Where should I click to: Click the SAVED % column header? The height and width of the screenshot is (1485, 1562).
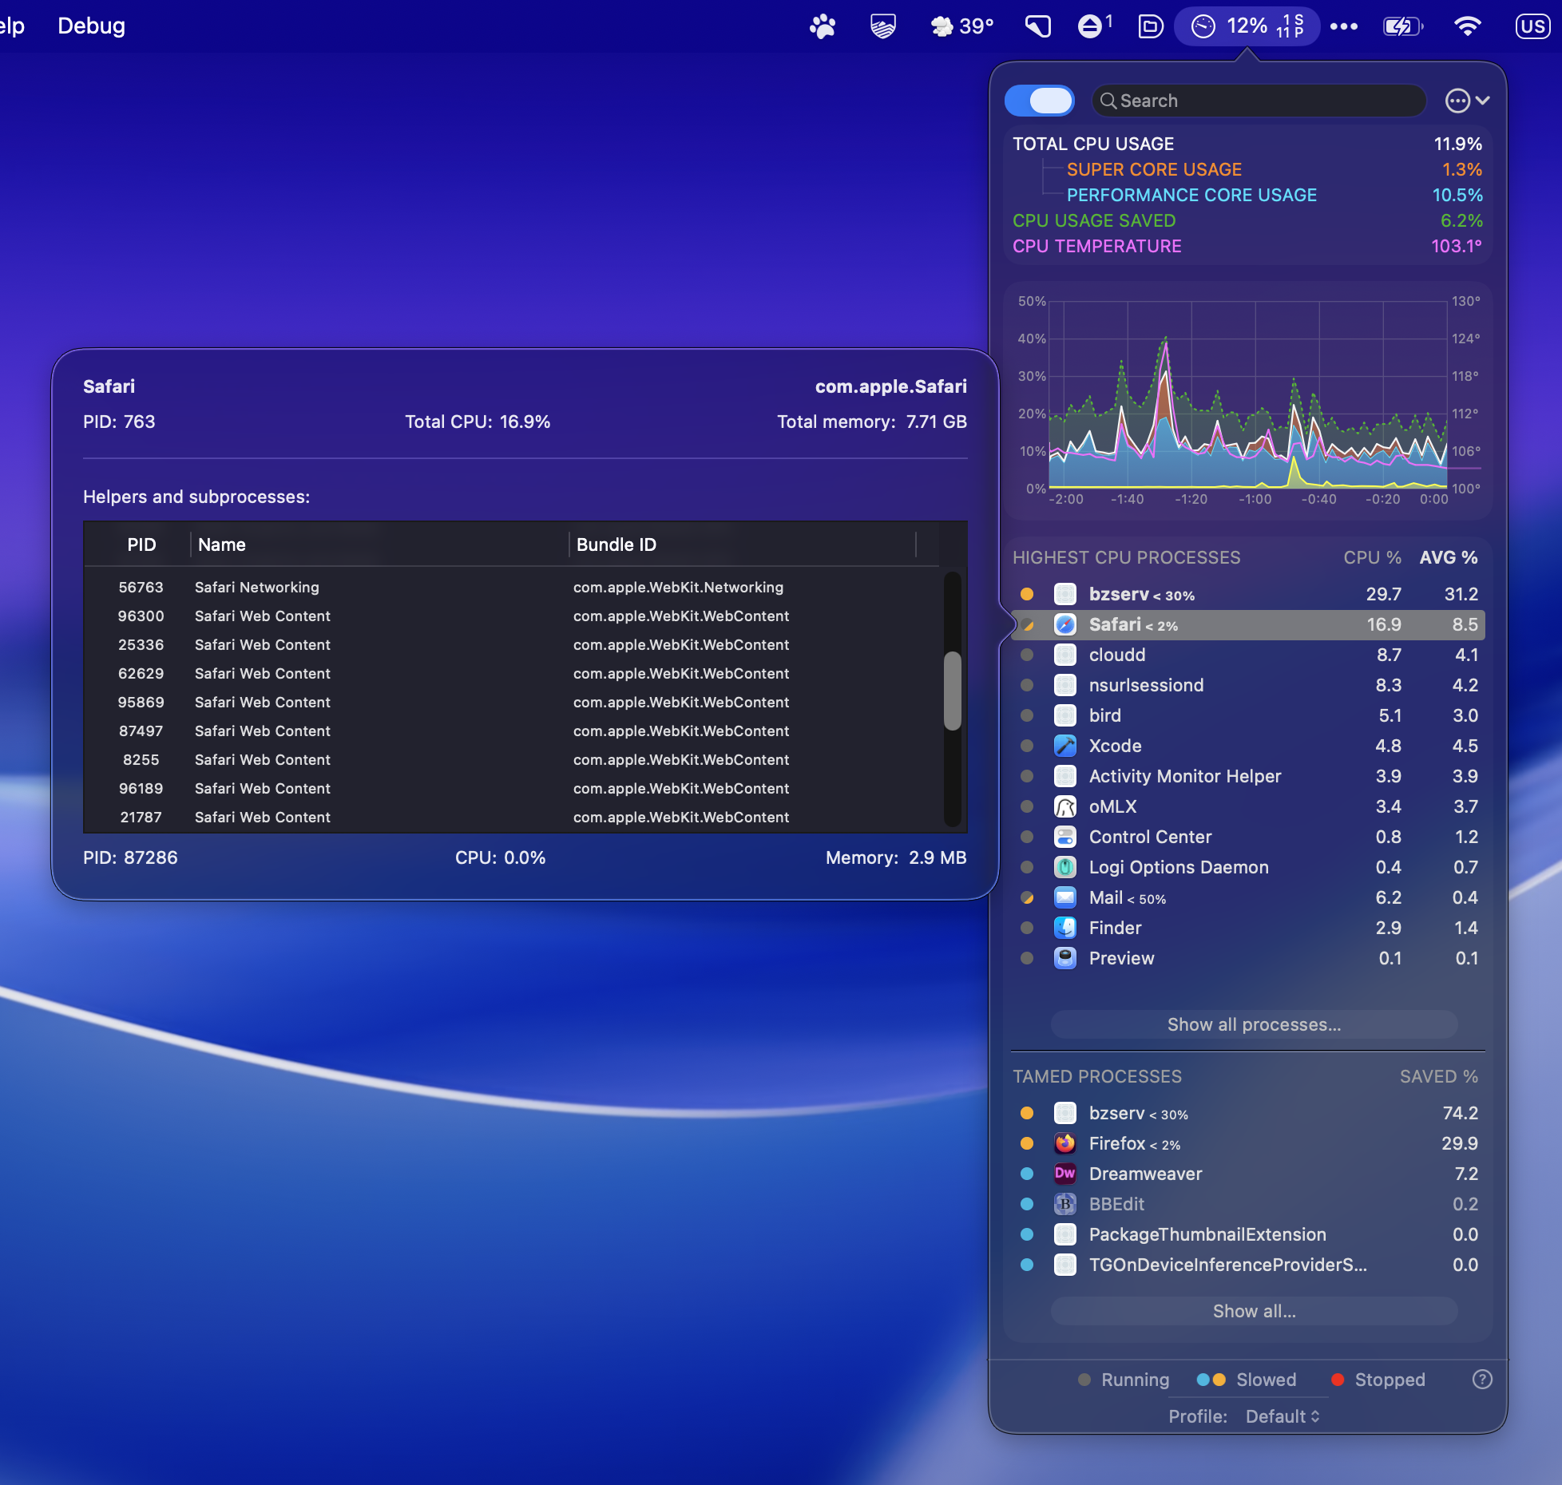point(1438,1076)
